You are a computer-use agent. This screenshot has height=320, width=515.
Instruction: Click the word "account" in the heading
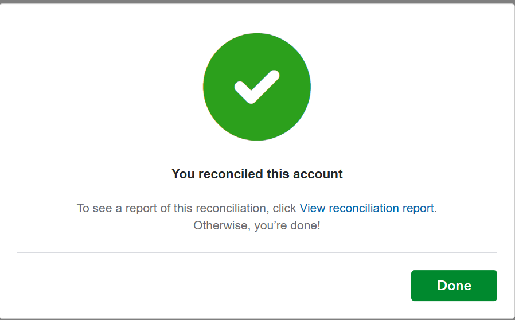(318, 174)
